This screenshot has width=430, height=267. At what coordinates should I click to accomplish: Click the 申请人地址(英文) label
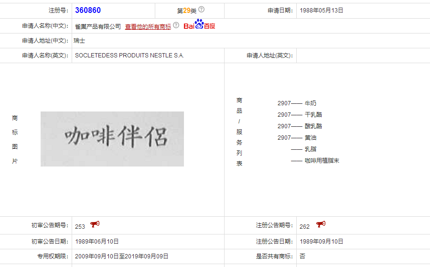(x=270, y=56)
